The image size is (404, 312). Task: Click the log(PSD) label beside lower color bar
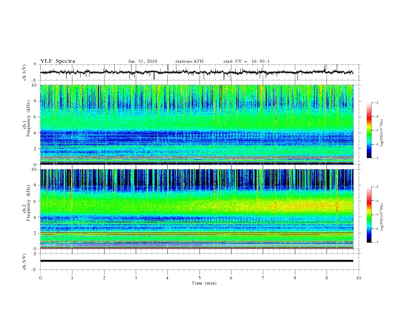[382, 217]
